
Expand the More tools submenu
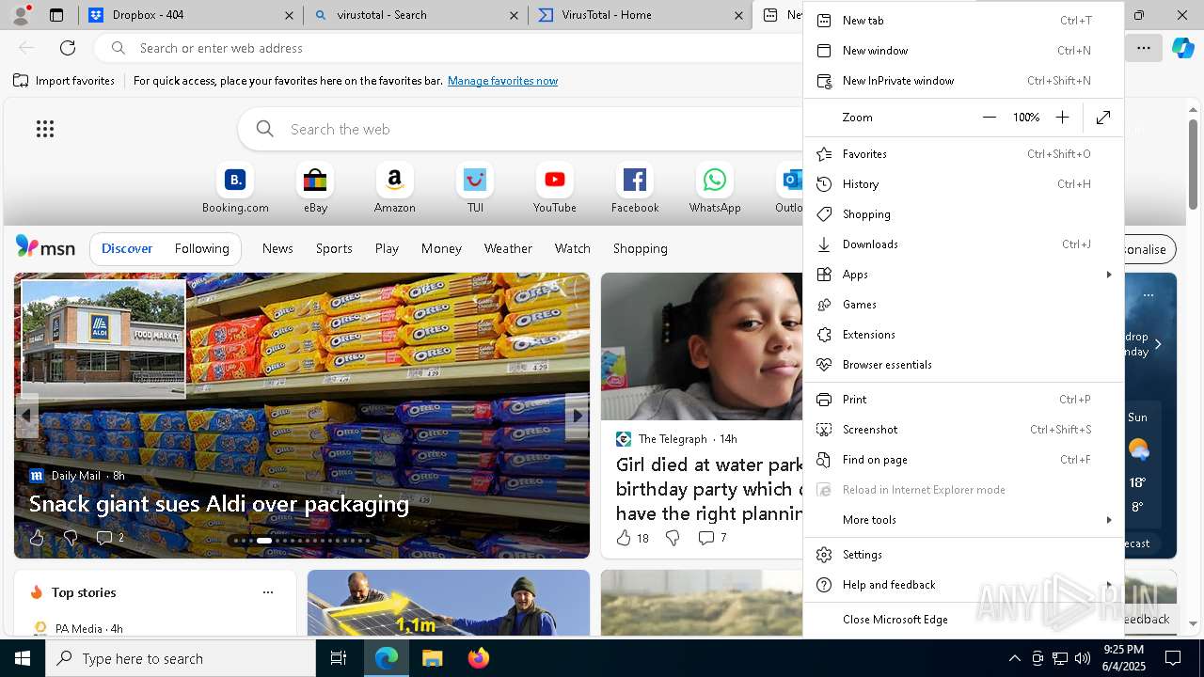coord(963,520)
